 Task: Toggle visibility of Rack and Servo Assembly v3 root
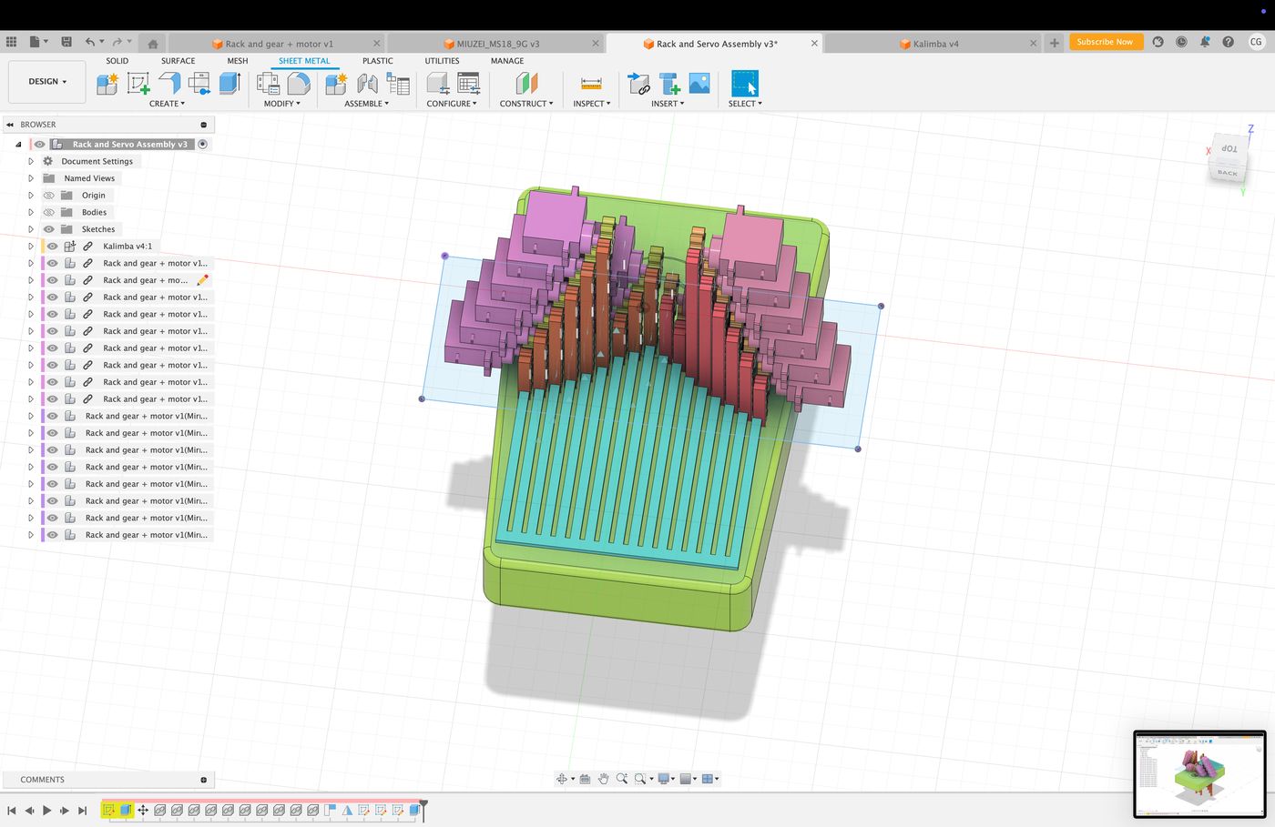pos(39,144)
